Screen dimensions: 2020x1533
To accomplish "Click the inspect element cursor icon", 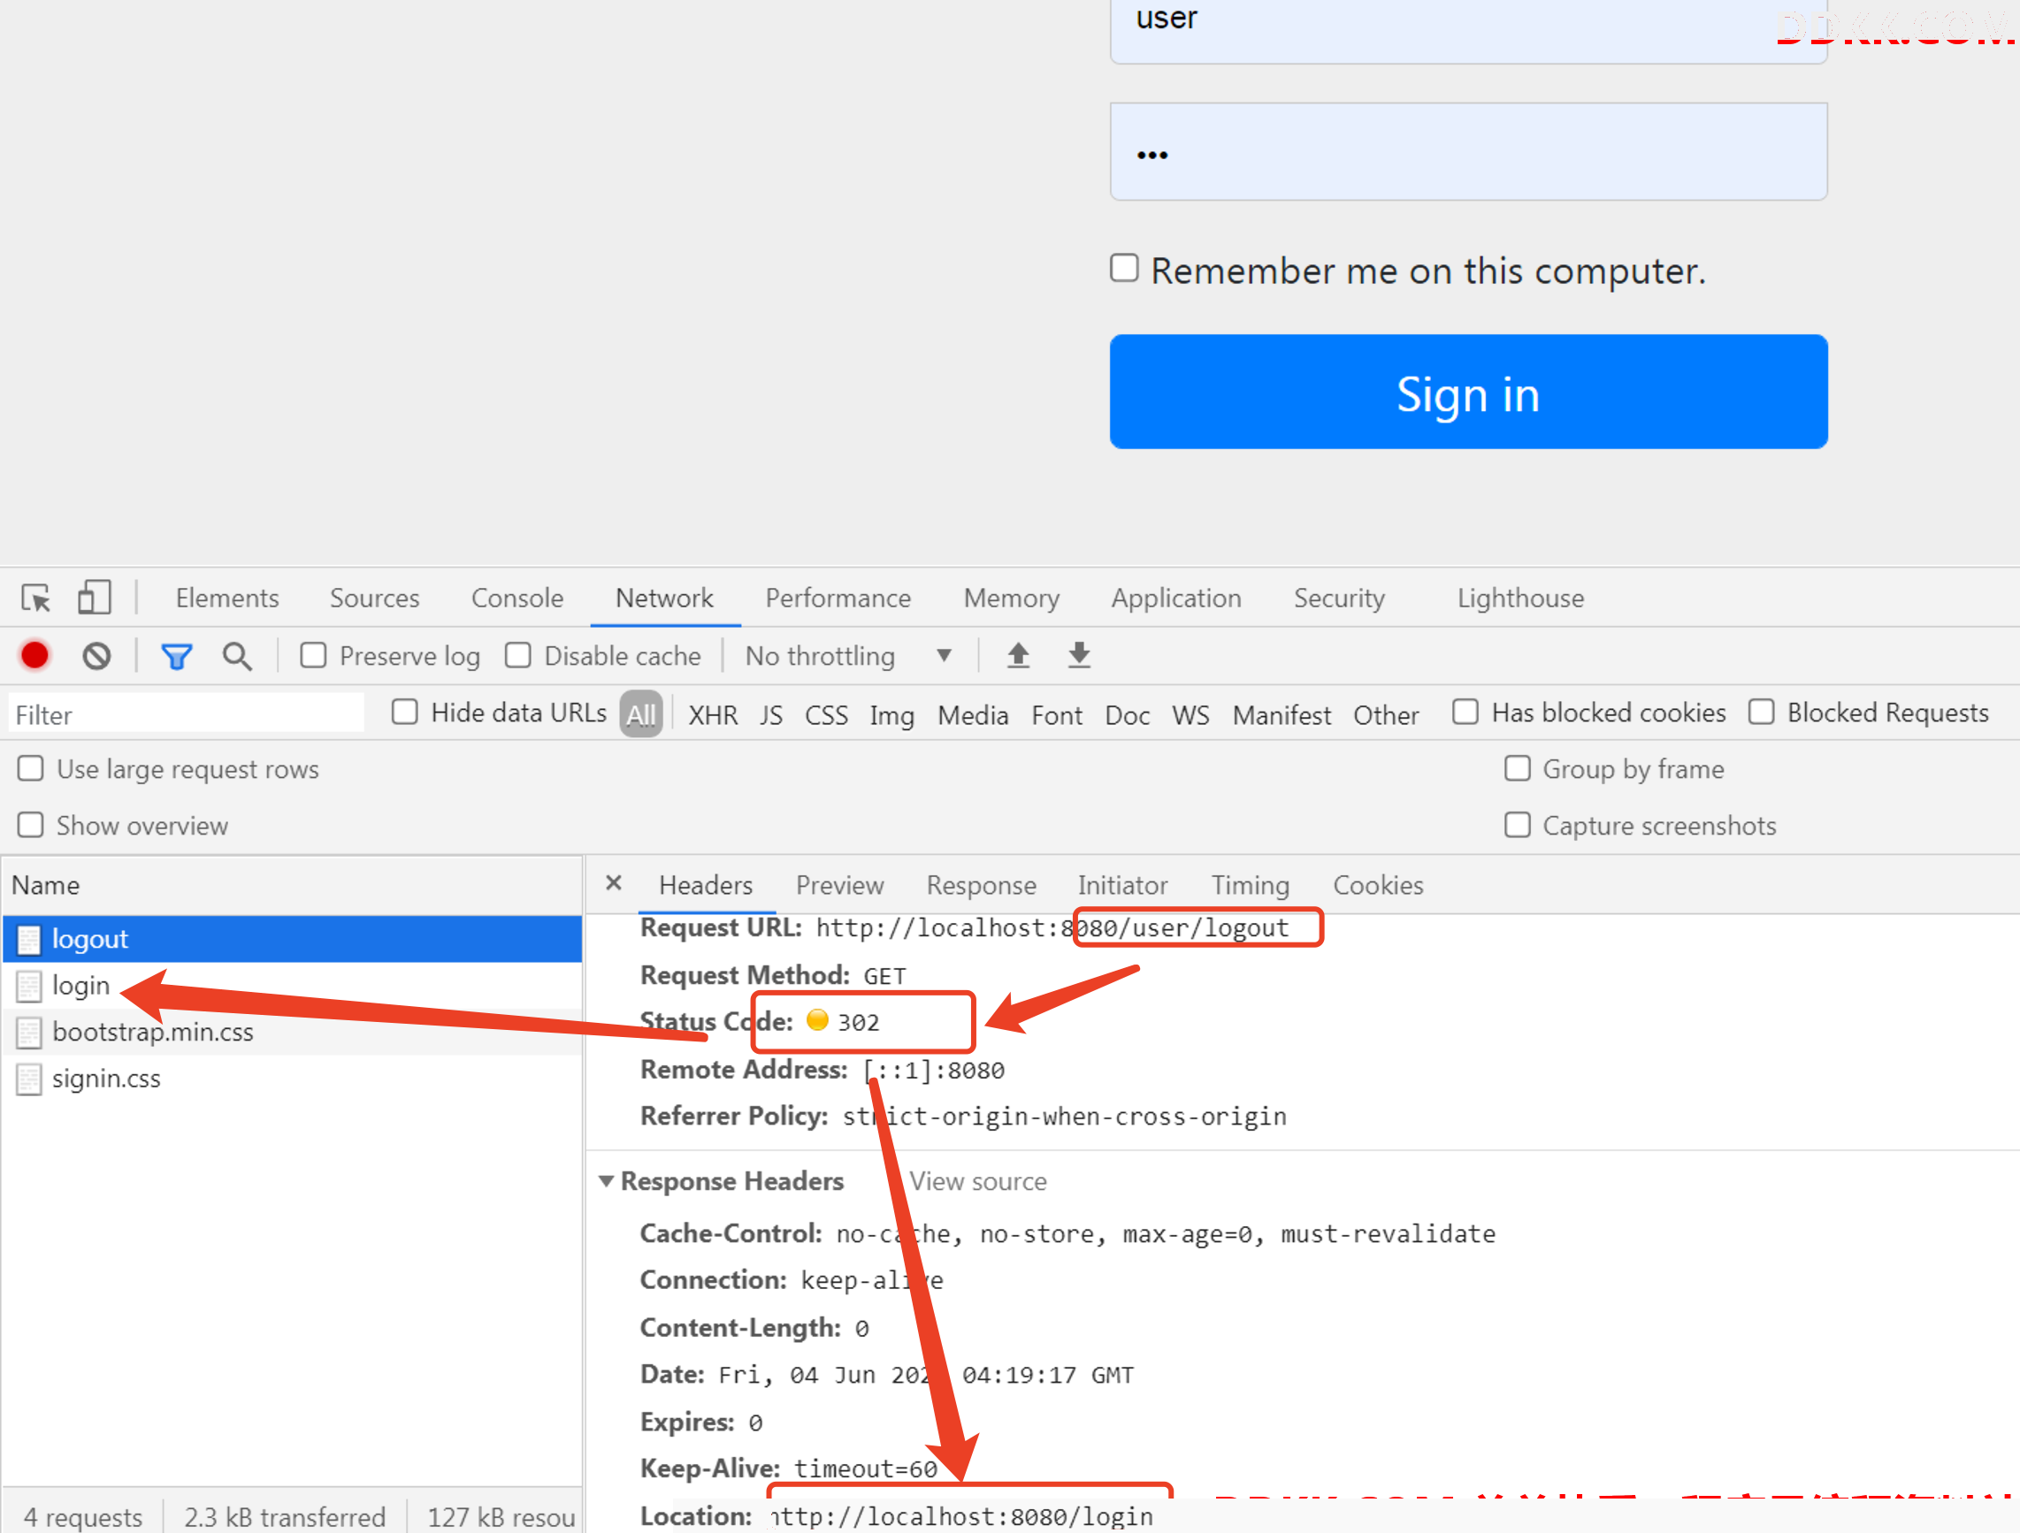I will (36, 598).
